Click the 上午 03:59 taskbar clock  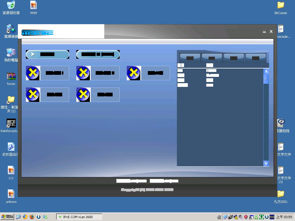284,217
